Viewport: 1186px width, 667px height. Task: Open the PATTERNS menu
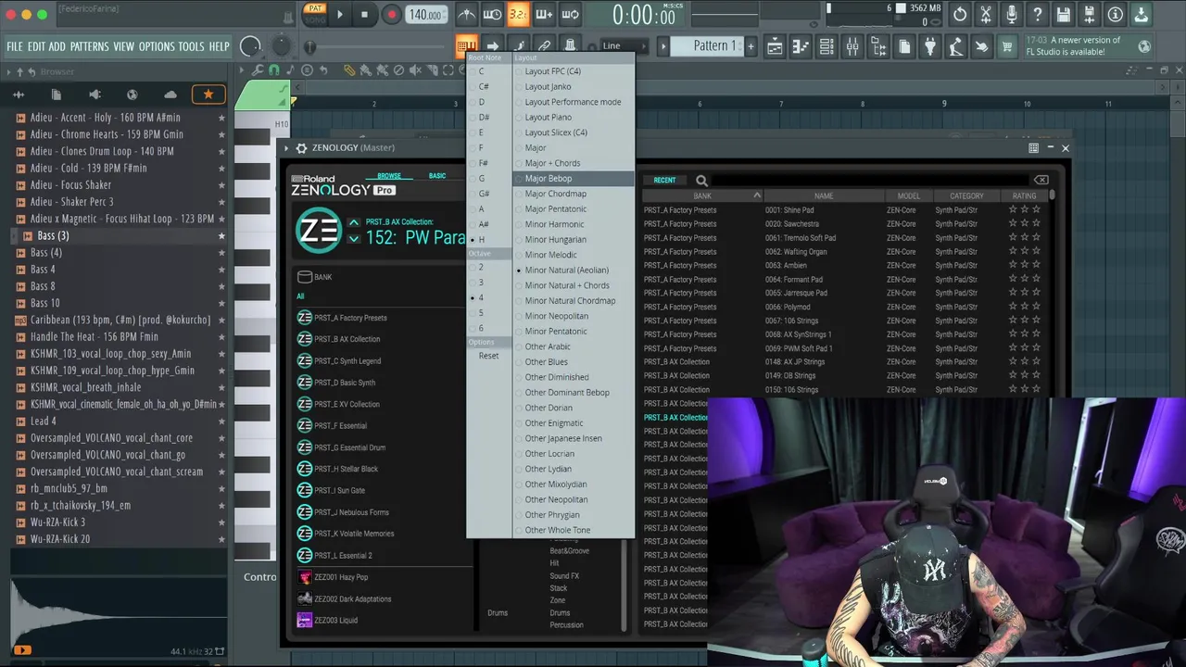coord(90,46)
